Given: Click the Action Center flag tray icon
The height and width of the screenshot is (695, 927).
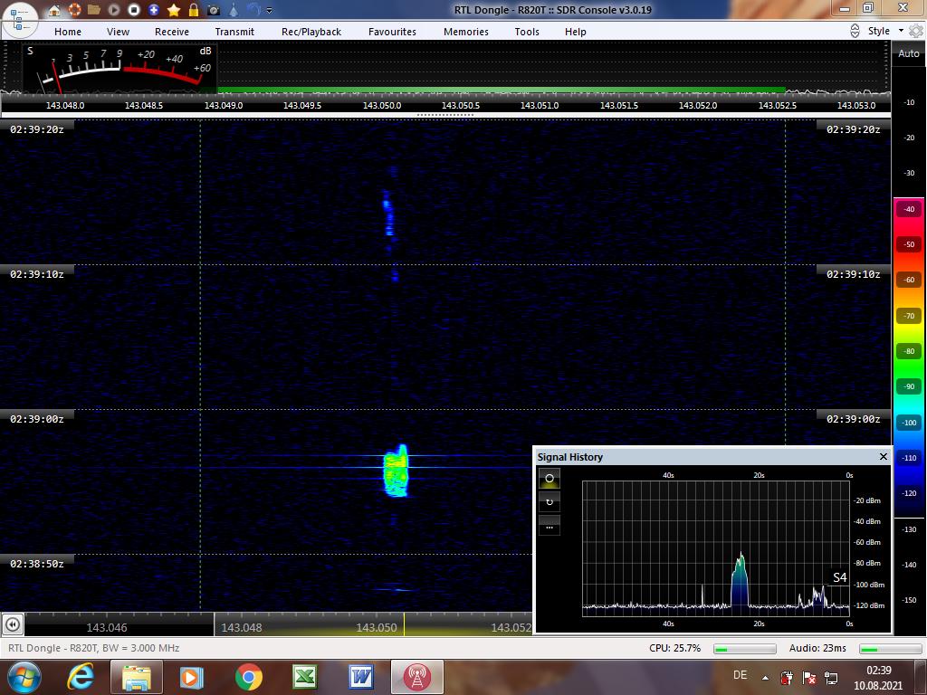Looking at the screenshot, I should (x=809, y=678).
